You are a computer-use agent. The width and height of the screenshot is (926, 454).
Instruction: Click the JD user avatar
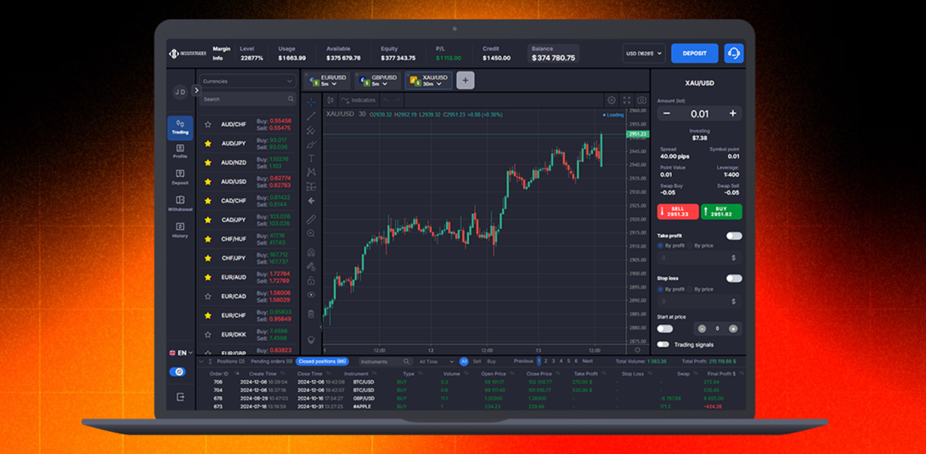click(179, 92)
